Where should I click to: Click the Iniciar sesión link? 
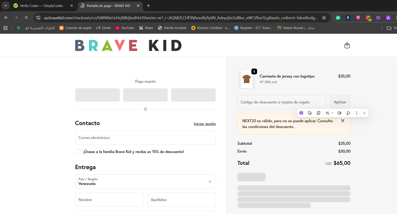tap(205, 124)
